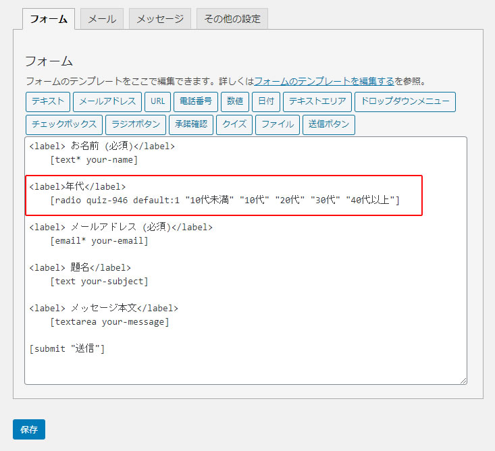
Task: Open the メッセージ tab
Action: [x=160, y=19]
